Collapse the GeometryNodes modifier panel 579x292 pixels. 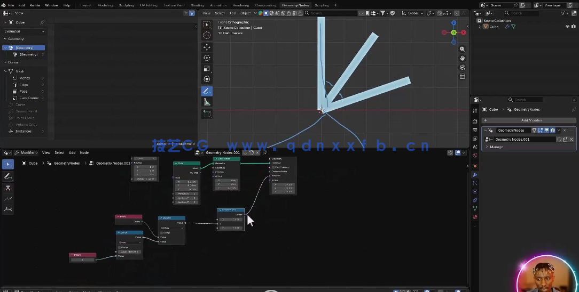tap(485, 131)
